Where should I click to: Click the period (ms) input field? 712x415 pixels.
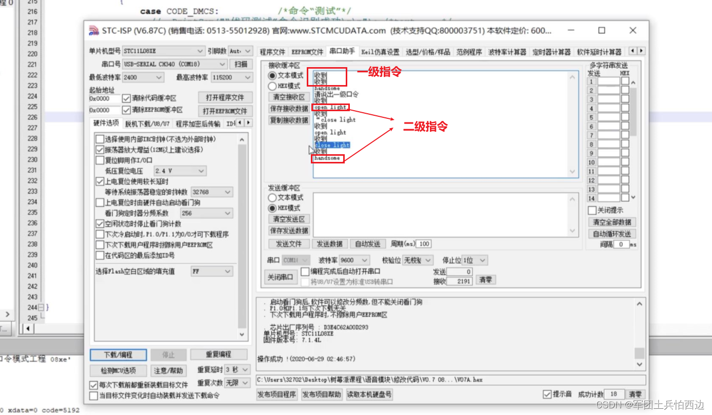(424, 244)
